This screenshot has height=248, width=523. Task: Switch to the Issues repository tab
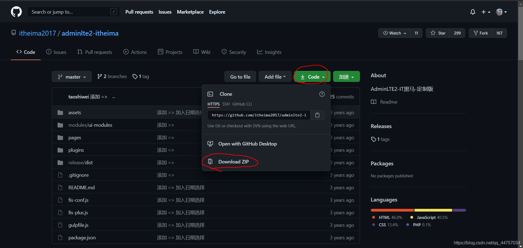tap(56, 52)
